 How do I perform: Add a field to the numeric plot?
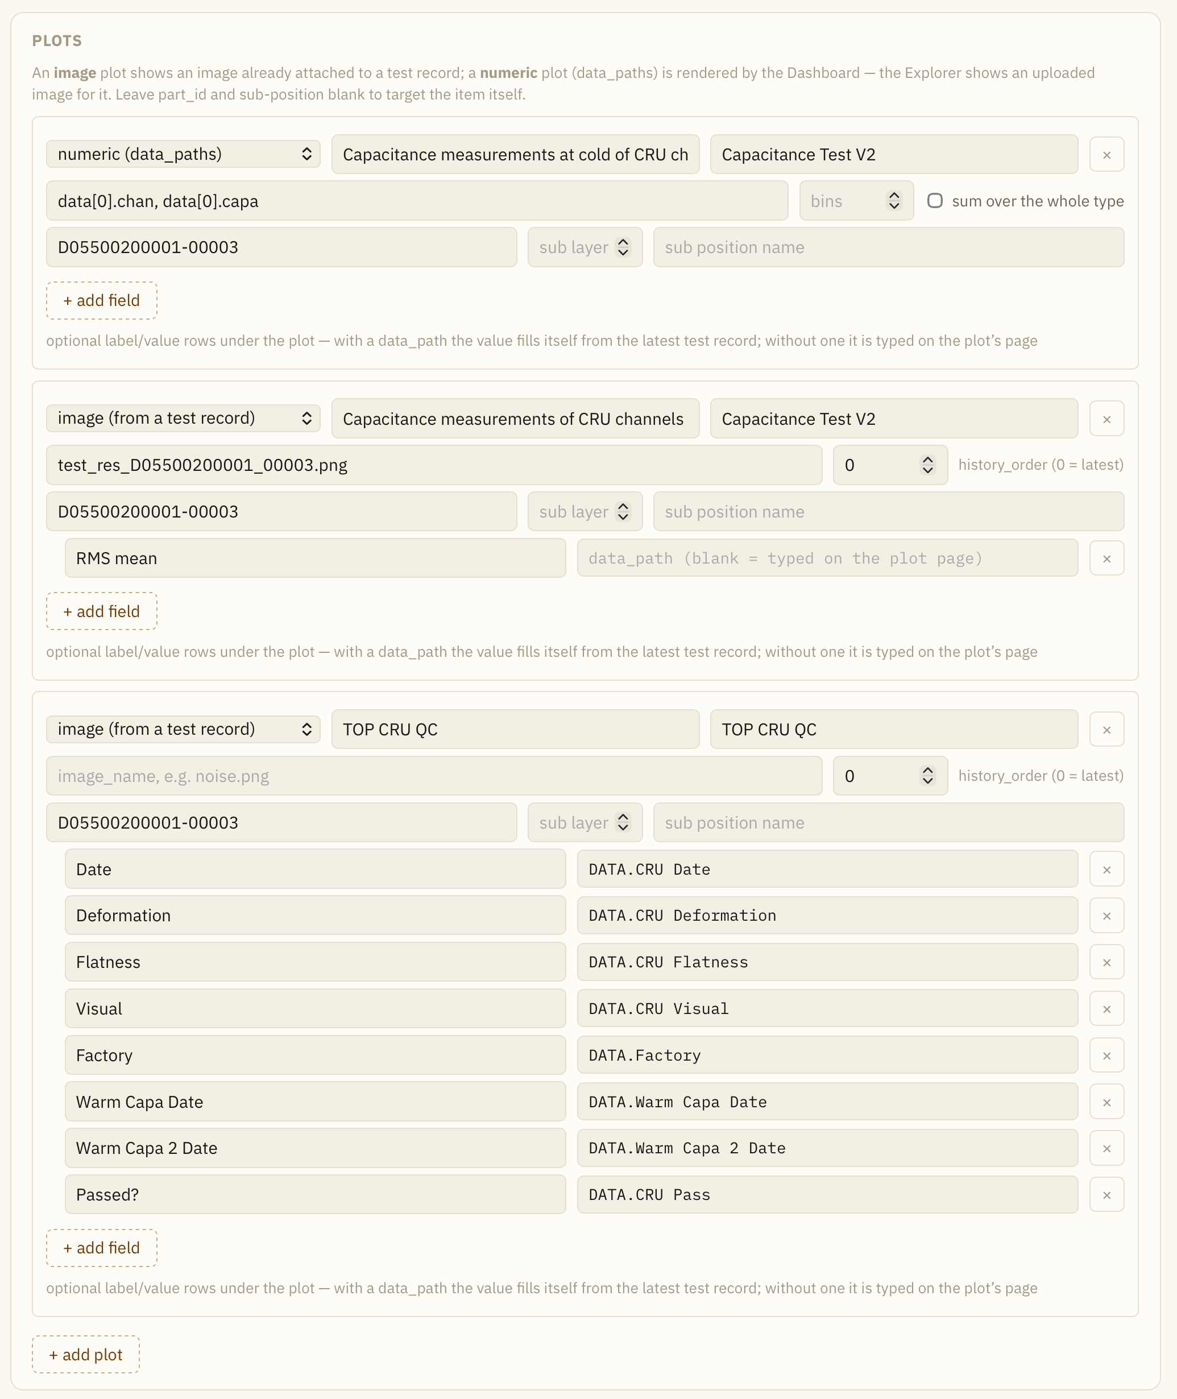point(101,300)
